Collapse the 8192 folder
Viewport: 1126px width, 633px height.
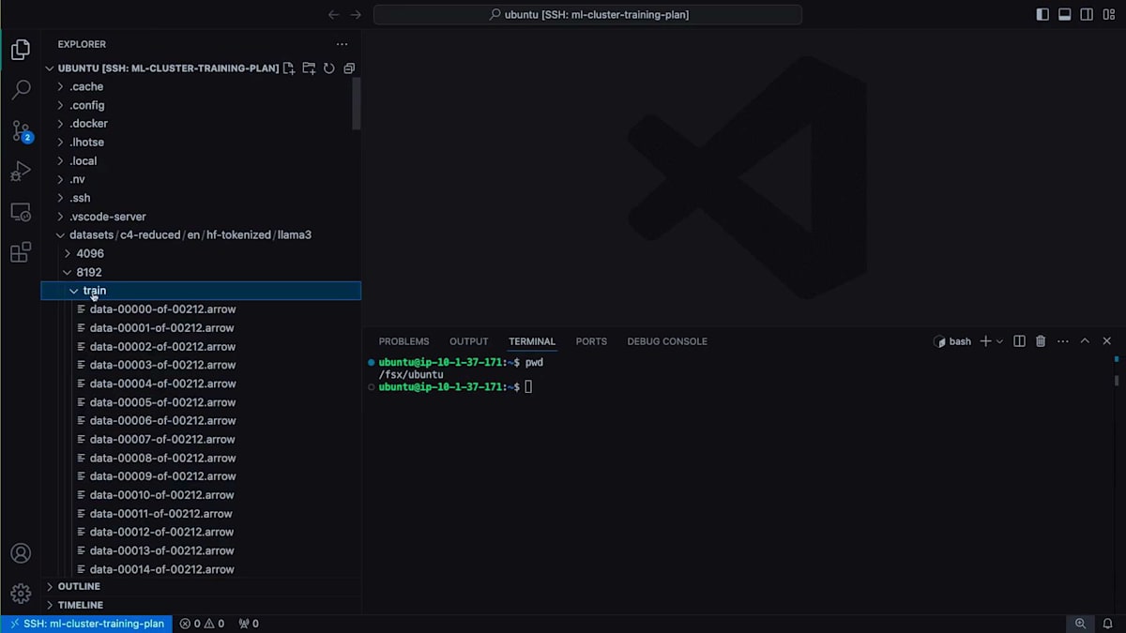[201, 272]
